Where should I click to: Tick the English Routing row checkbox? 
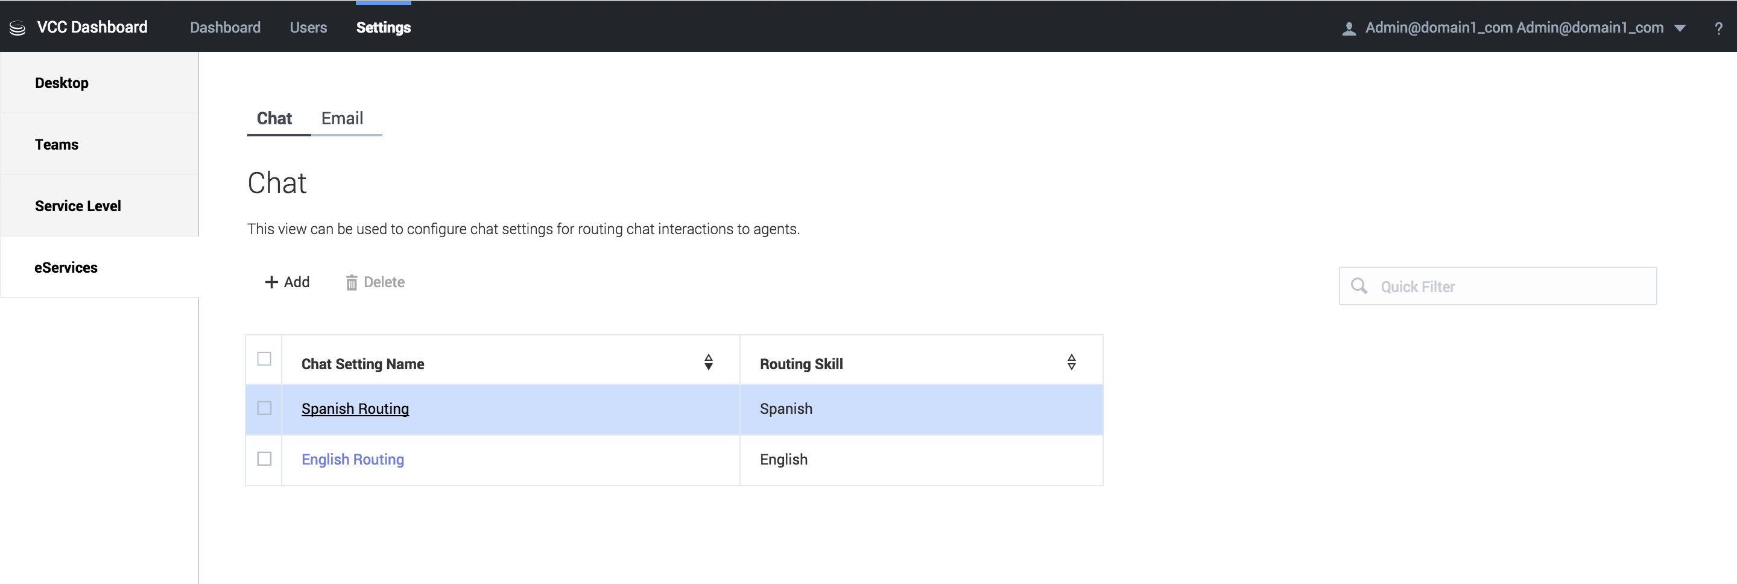click(264, 459)
